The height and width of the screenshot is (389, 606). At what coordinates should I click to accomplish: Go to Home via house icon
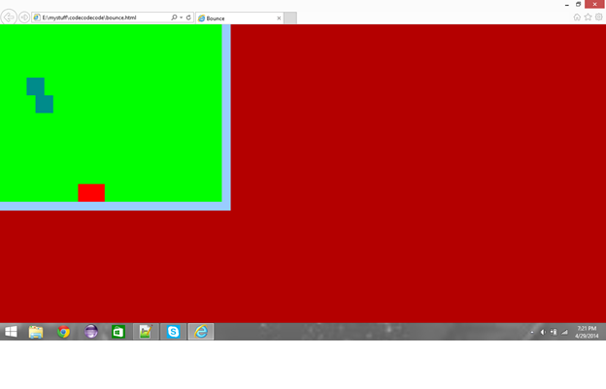(577, 17)
